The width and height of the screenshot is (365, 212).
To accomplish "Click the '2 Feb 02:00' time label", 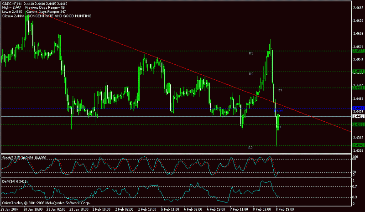I will point(124,209).
